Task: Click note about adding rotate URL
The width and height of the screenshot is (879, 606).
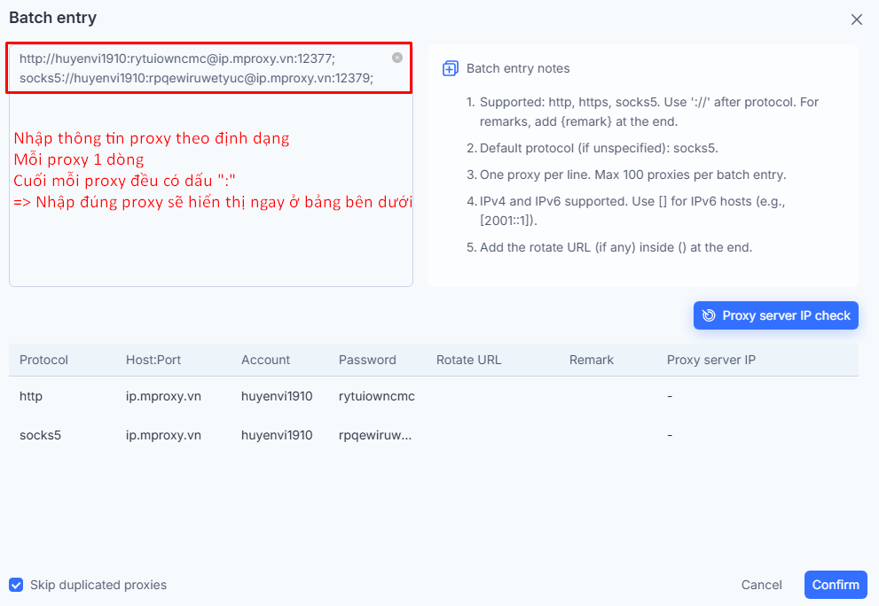Action: [x=616, y=247]
